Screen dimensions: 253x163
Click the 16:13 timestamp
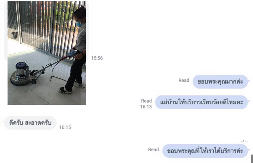pyautogui.click(x=146, y=107)
